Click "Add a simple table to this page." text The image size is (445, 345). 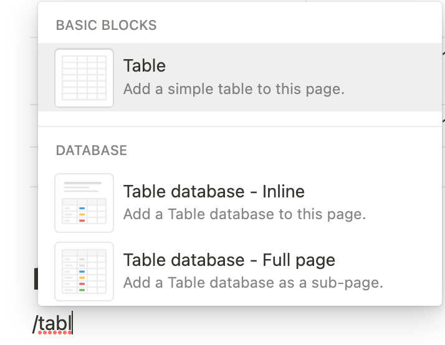(x=234, y=89)
